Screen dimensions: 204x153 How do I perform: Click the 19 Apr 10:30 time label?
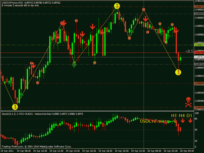pos(40,151)
